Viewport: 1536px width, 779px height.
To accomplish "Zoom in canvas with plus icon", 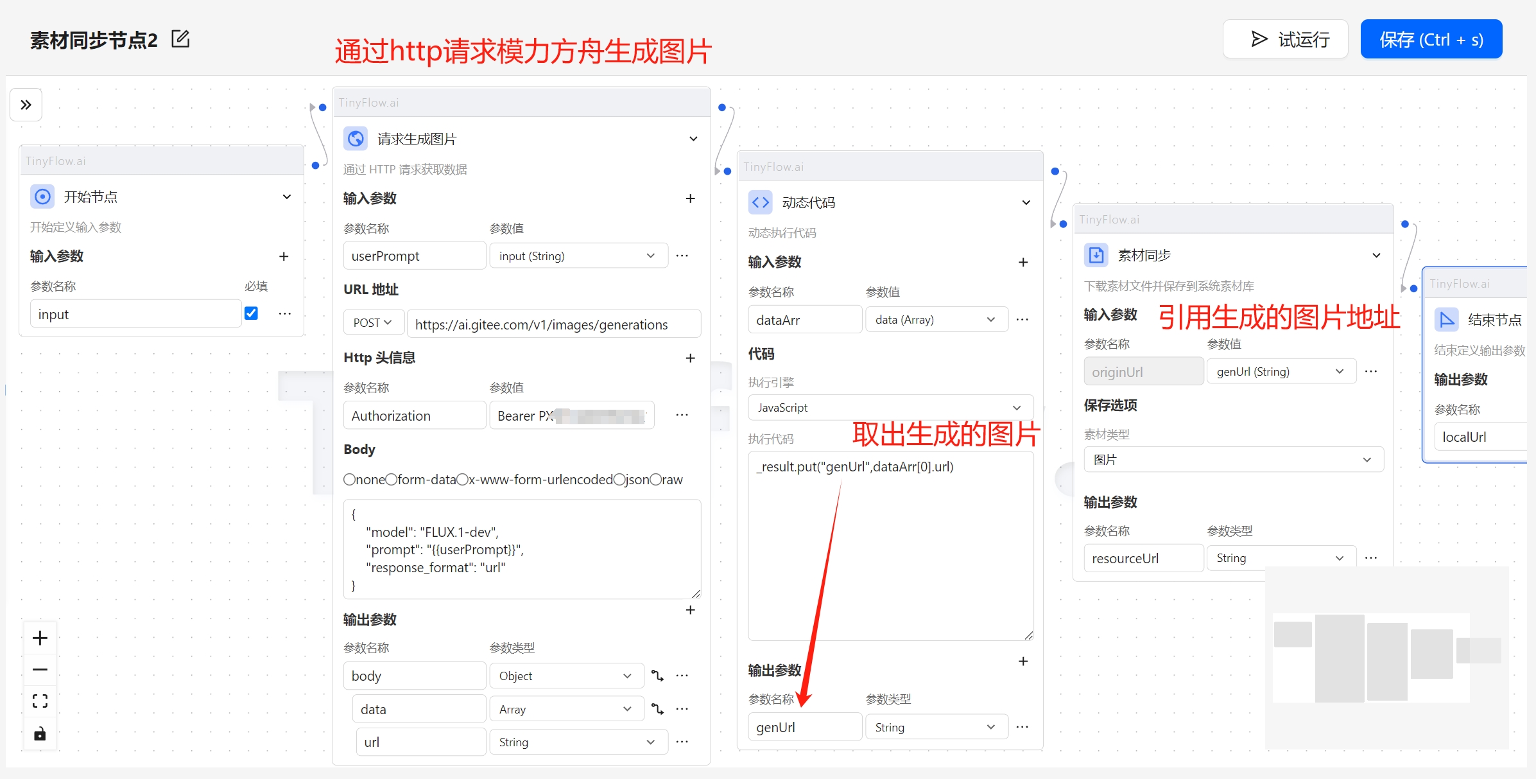I will point(40,638).
